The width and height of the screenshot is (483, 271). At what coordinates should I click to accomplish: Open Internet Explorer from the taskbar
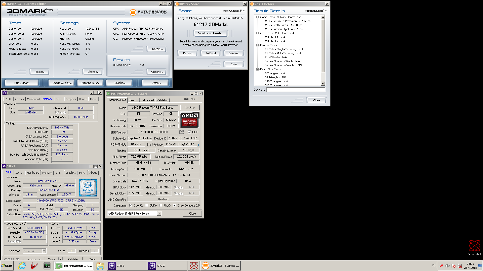pyautogui.click(x=22, y=266)
